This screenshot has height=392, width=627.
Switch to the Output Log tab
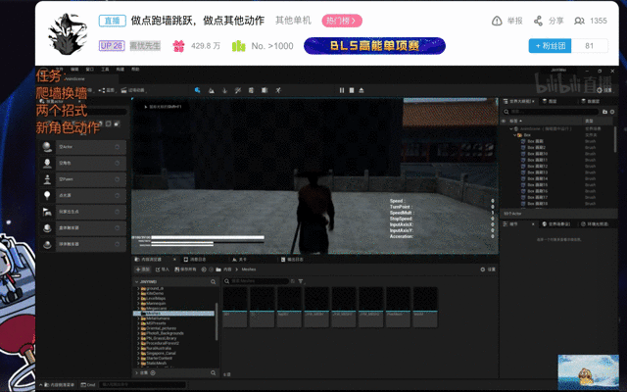point(292,260)
